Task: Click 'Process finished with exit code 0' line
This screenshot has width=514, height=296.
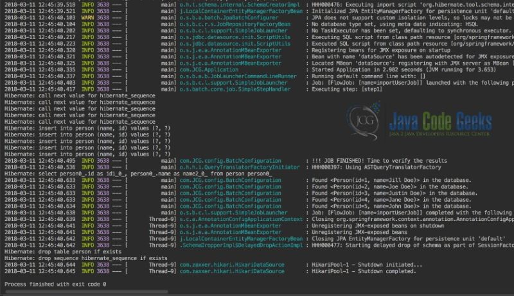Action: click(x=55, y=284)
